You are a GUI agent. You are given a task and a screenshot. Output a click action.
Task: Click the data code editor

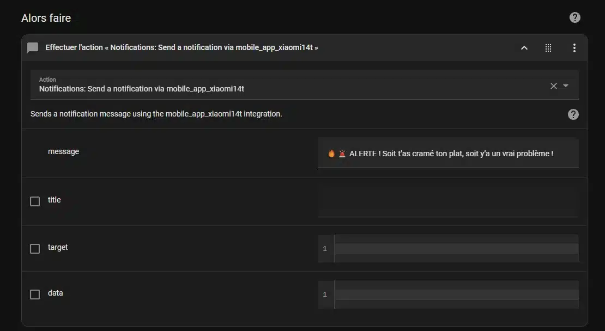[448, 295]
